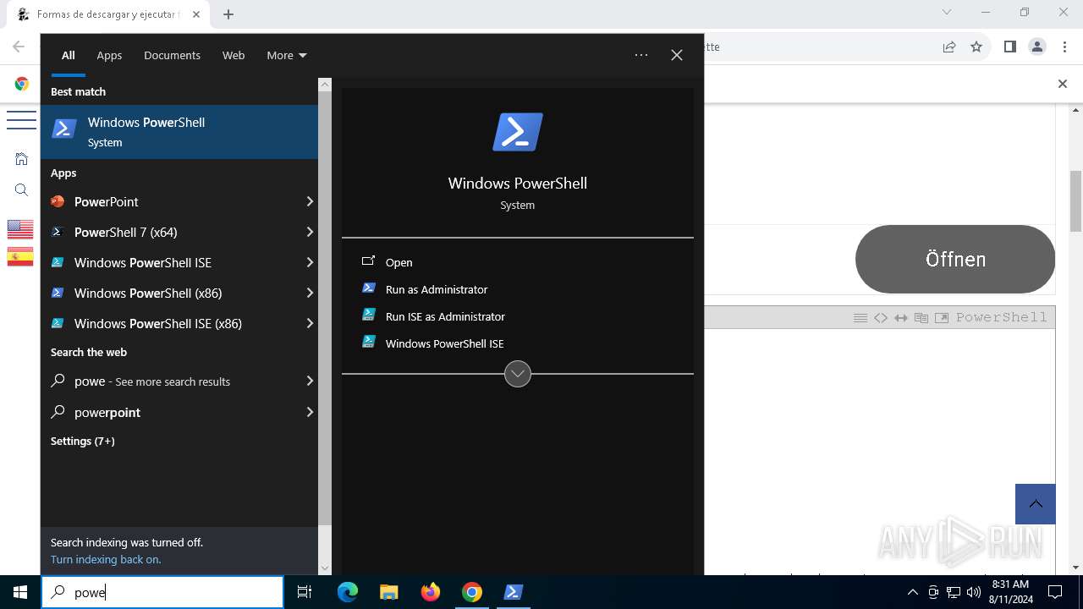Click the website home icon in sidebar
1083x609 pixels.
coord(21,158)
